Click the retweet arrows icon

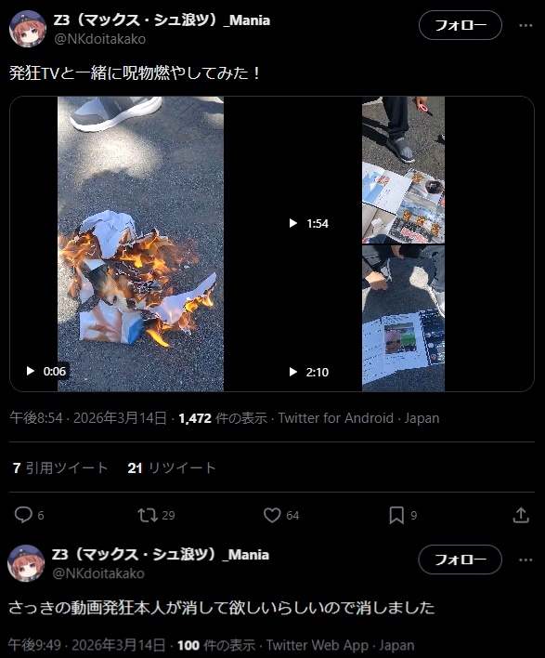(148, 515)
